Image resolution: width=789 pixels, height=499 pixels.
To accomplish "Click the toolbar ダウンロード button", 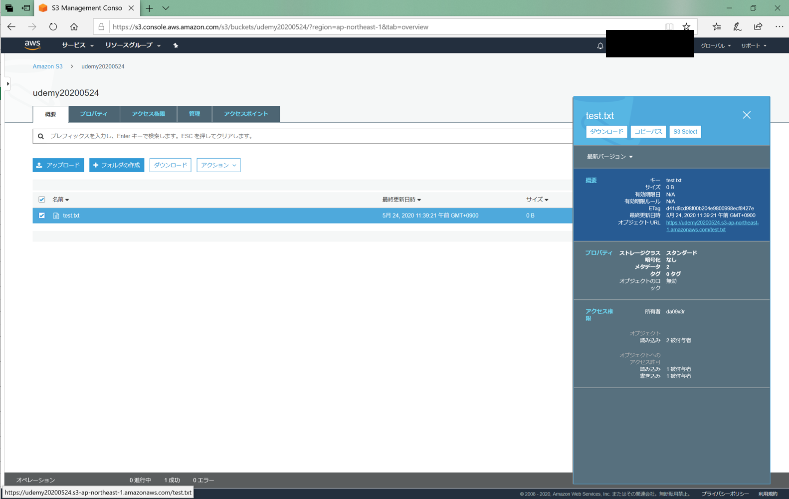I will pos(170,165).
